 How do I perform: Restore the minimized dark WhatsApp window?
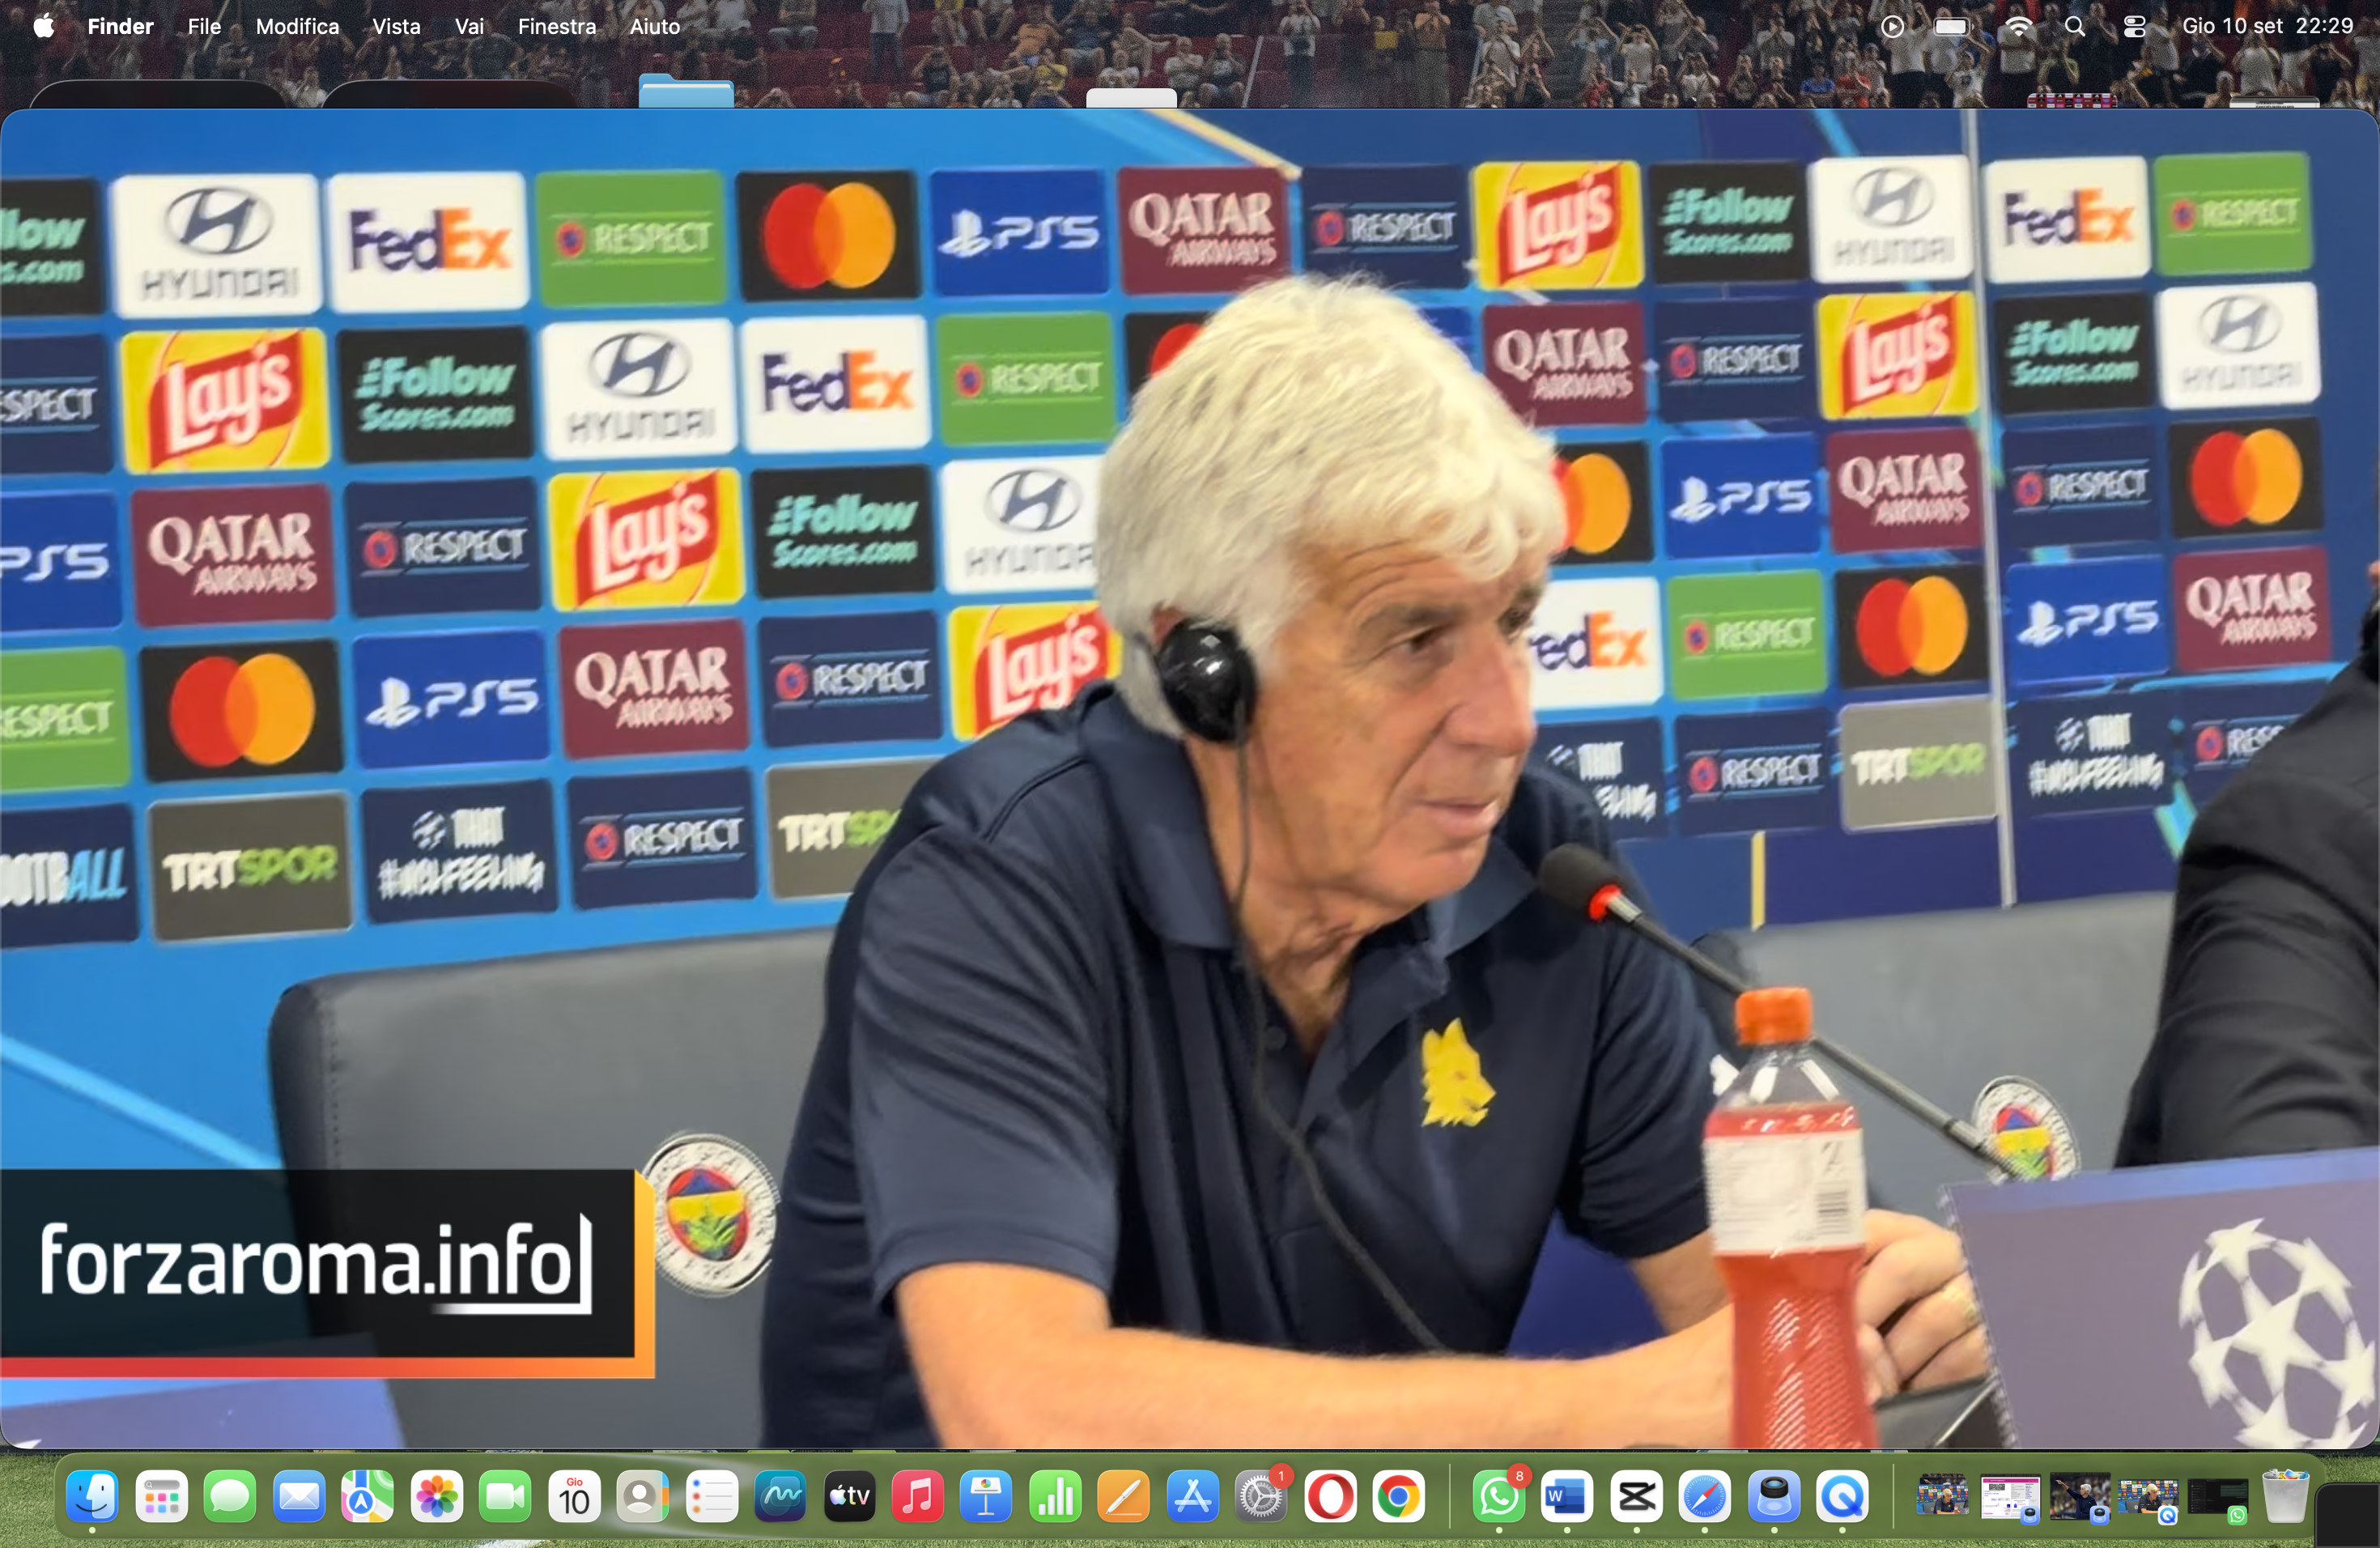[2217, 1500]
